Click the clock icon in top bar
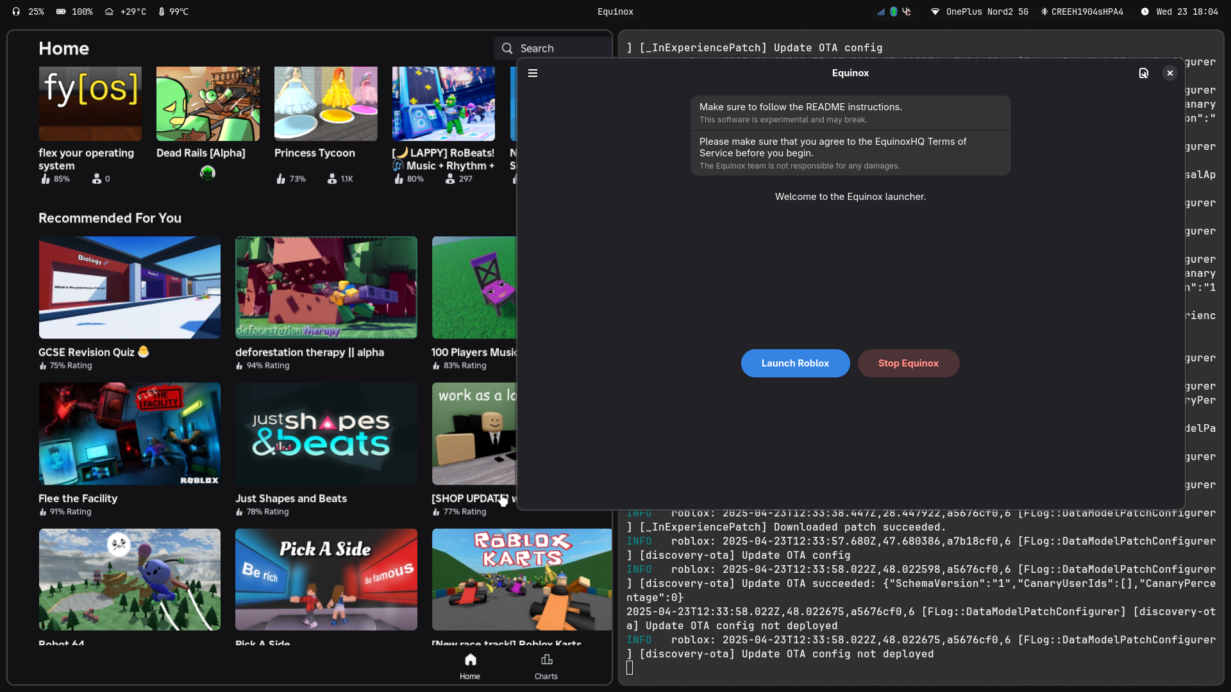This screenshot has height=692, width=1231. 1145,12
